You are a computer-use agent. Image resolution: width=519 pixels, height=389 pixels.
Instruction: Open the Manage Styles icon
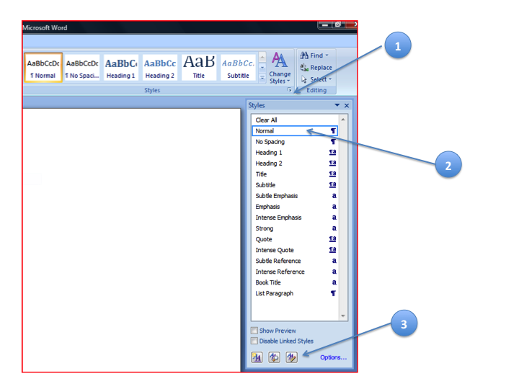(291, 357)
